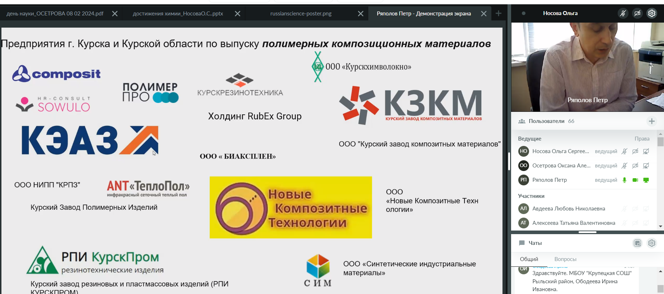Open the достижения химии_НосоваО.С.pptx tab

[178, 14]
